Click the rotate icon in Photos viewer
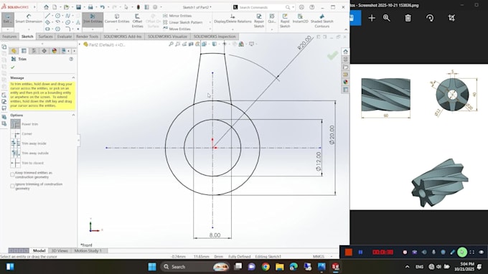This screenshot has width=488, height=274. (430, 18)
